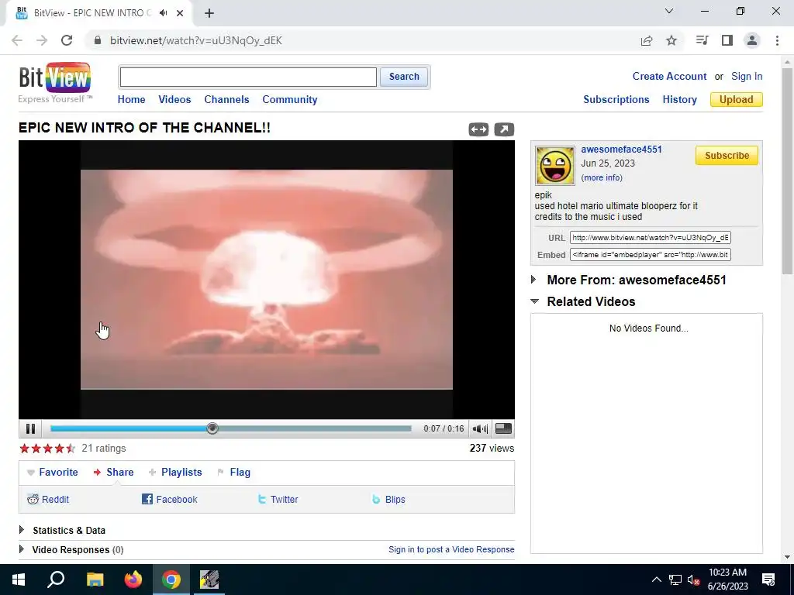This screenshot has height=595, width=794.
Task: Open the Chrome three-dot menu
Action: 777,40
